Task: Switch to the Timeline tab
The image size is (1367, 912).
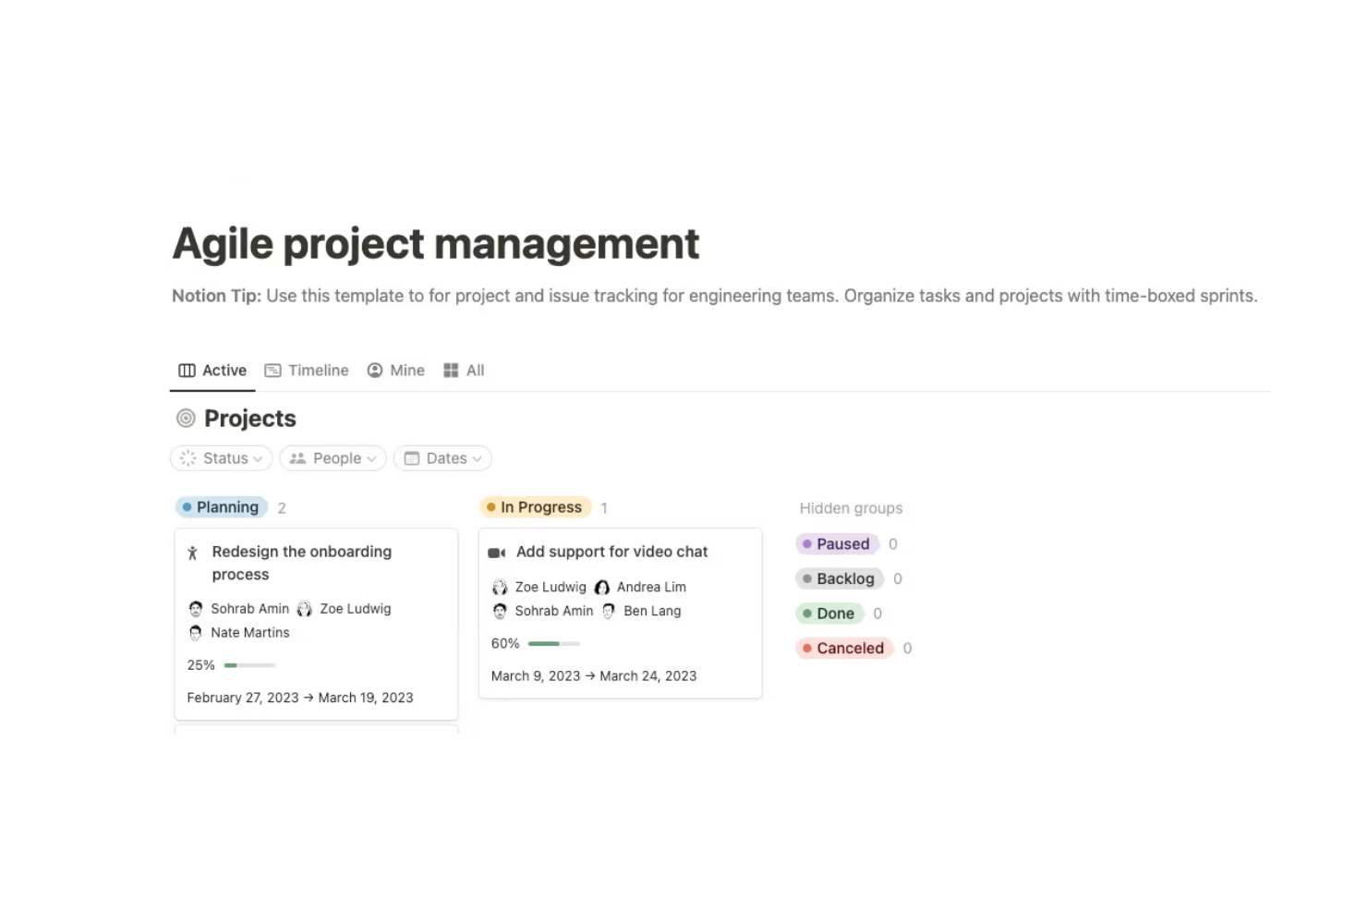Action: click(318, 370)
